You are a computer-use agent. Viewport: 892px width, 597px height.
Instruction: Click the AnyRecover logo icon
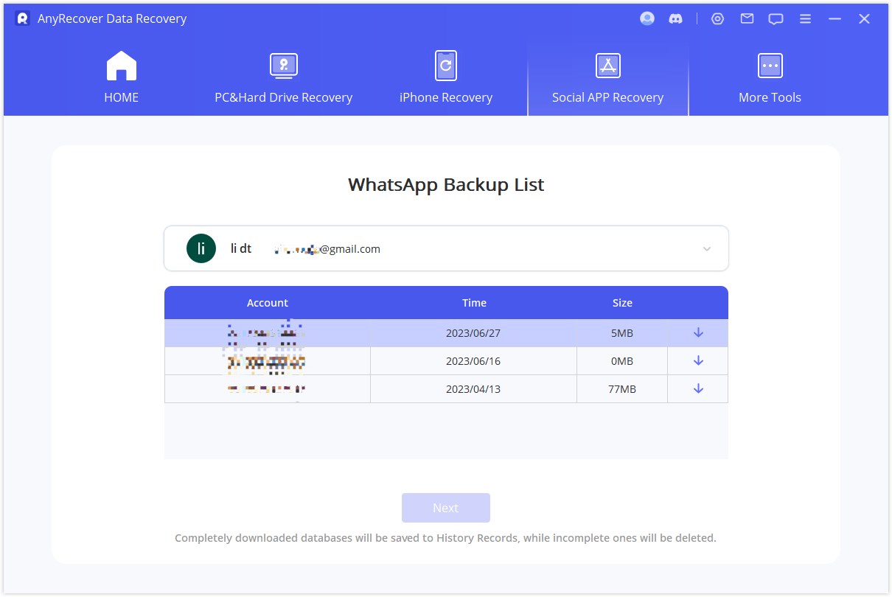pyautogui.click(x=21, y=18)
